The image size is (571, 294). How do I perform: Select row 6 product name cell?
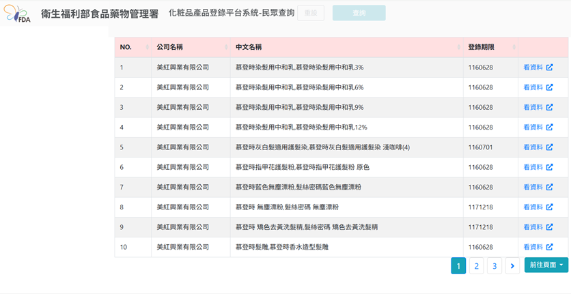(x=347, y=167)
